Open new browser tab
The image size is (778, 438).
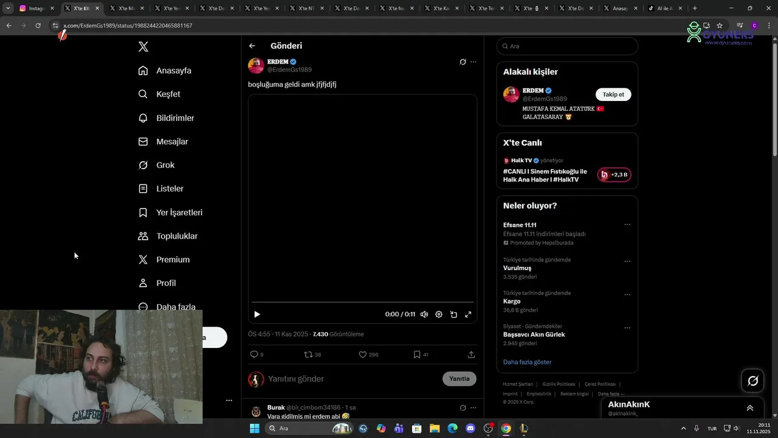695,9
